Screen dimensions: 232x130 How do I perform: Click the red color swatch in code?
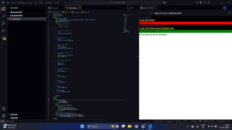pos(69,33)
